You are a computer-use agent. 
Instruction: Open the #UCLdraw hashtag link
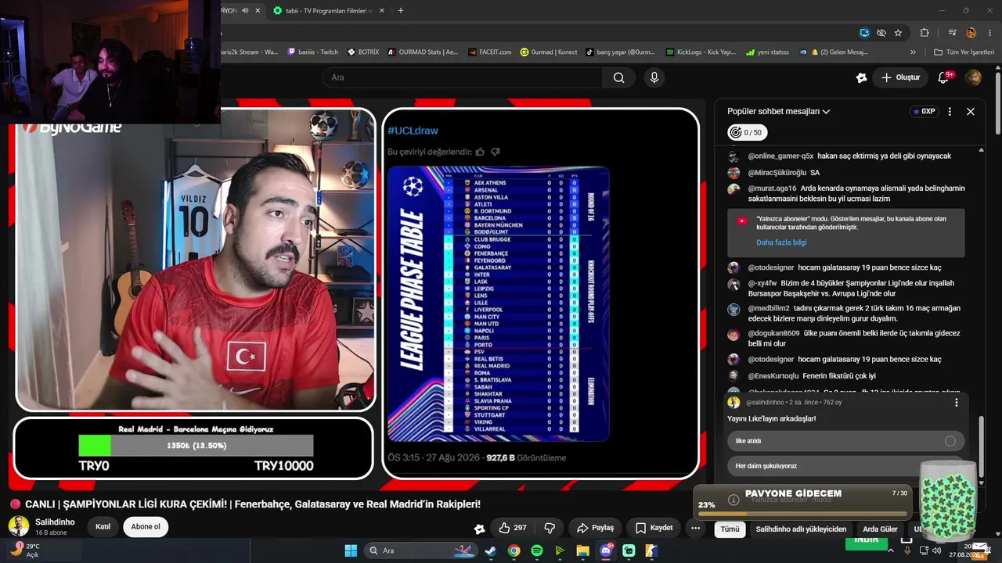coord(413,131)
